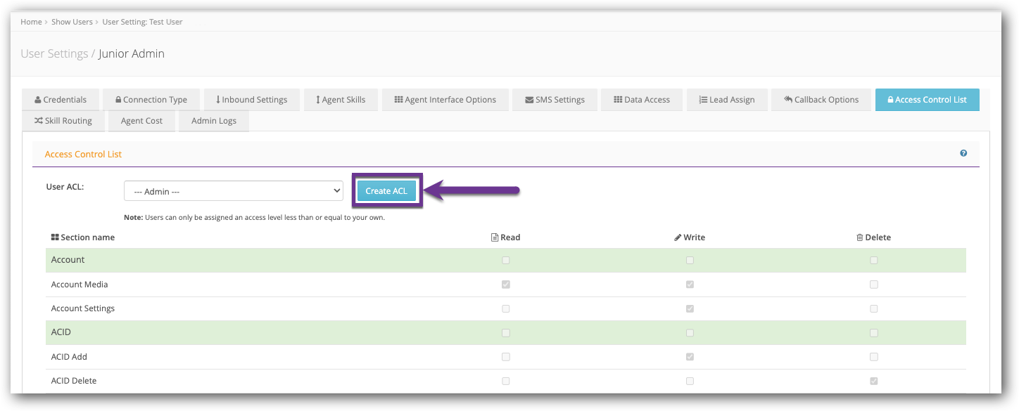
Task: Click the Create ACL button
Action: [386, 190]
